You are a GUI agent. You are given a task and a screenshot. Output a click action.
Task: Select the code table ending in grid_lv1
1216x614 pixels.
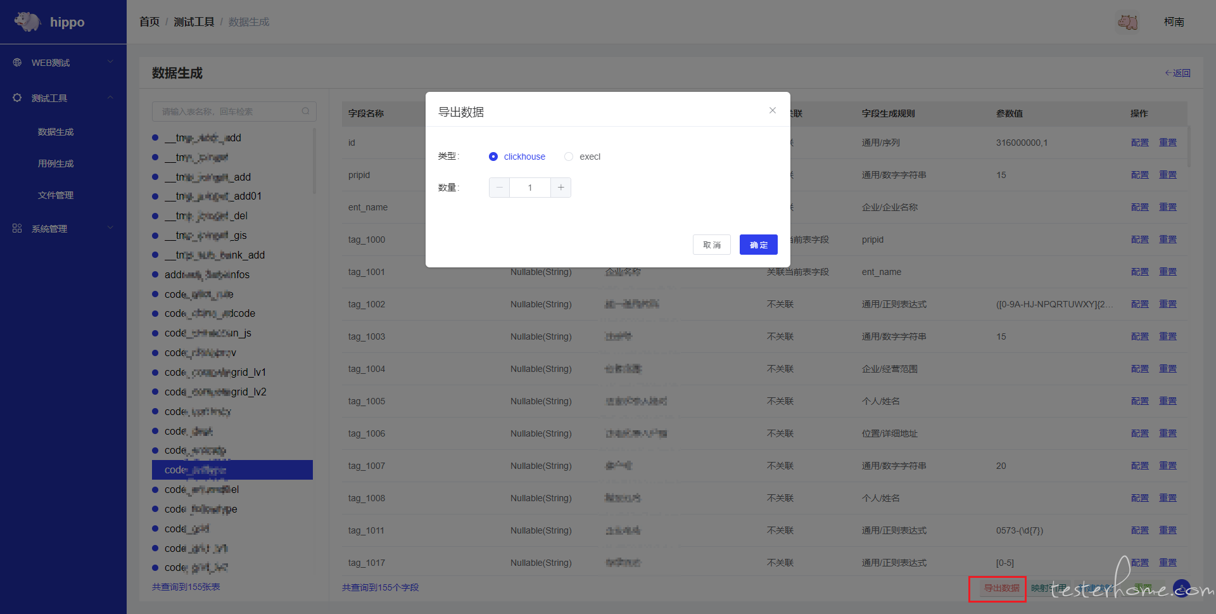coord(215,373)
